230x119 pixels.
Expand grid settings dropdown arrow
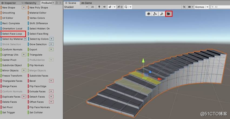130,7
